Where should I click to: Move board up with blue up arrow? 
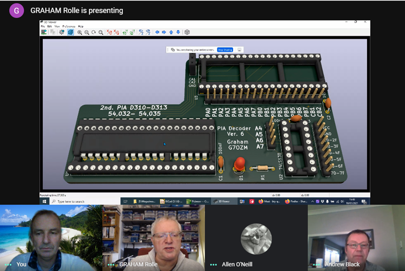click(x=171, y=32)
